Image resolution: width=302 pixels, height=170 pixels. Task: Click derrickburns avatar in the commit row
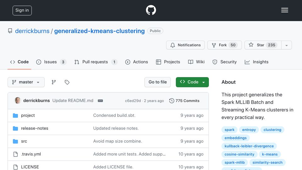coord(18,100)
